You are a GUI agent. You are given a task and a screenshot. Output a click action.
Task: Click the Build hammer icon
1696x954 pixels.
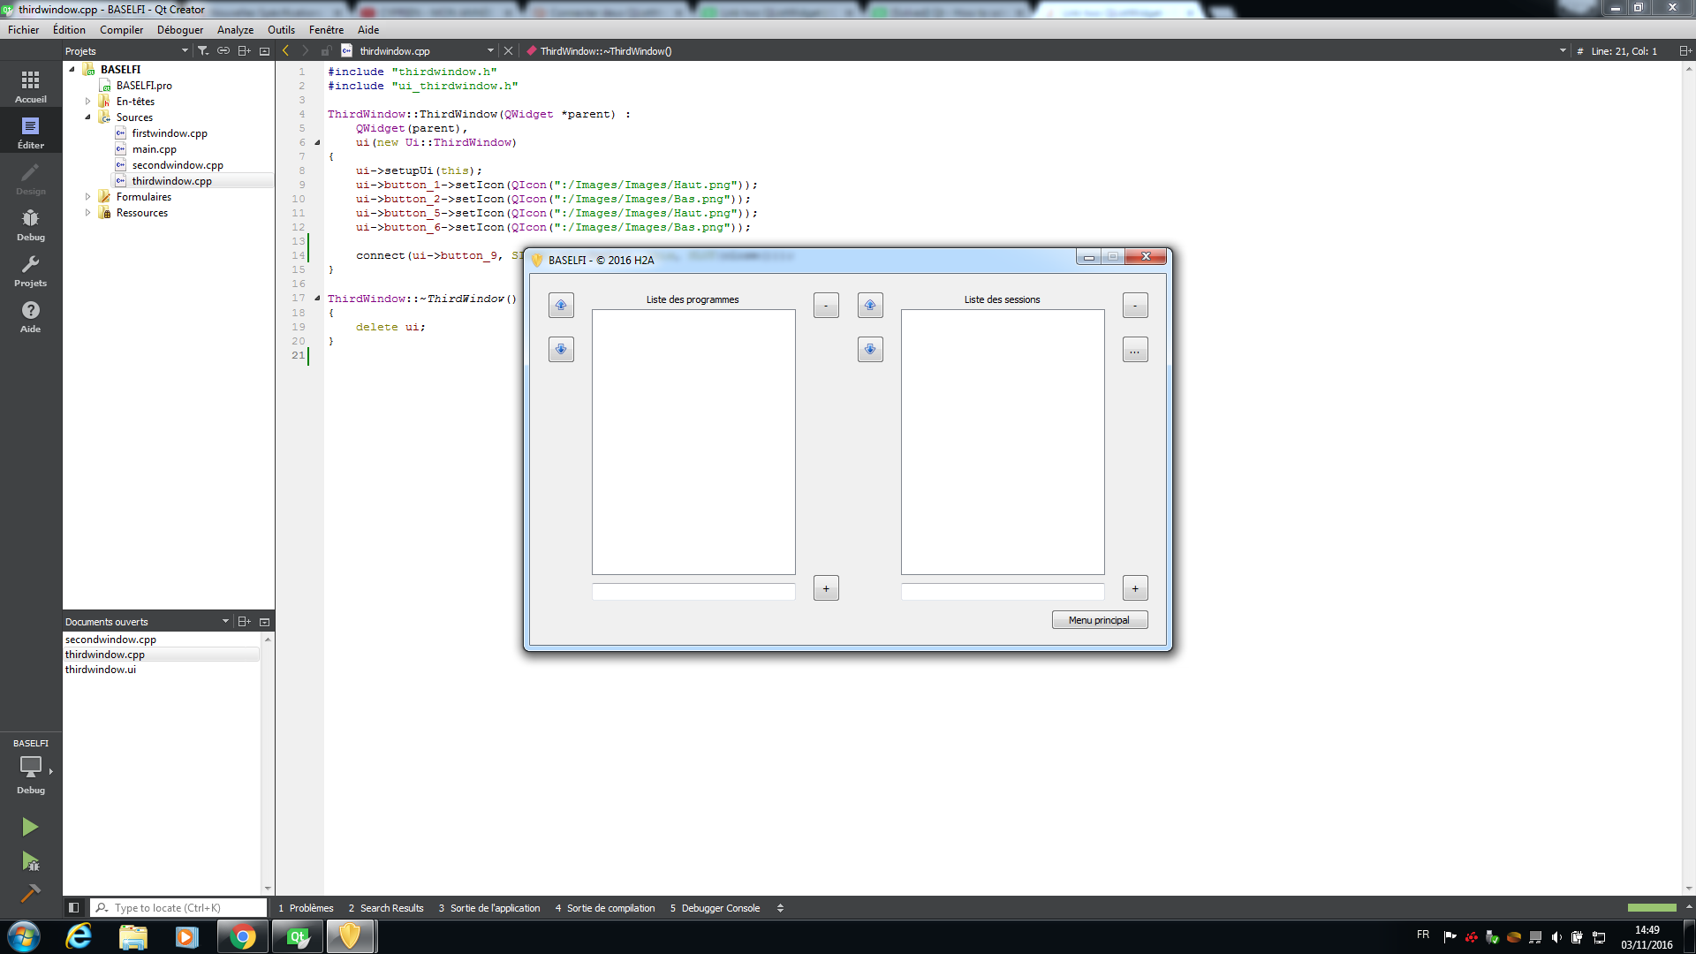30,893
